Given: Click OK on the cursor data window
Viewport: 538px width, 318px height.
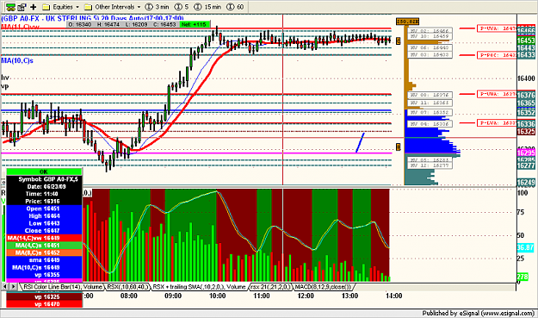Looking at the screenshot, I should 44,171.
